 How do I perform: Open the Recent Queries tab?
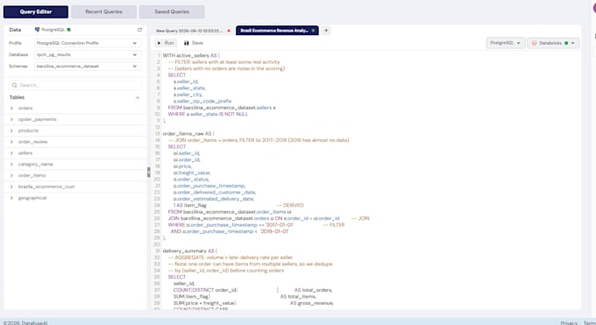[x=103, y=11]
